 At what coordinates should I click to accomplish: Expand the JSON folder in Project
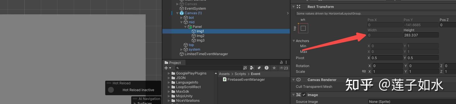pos(169,78)
